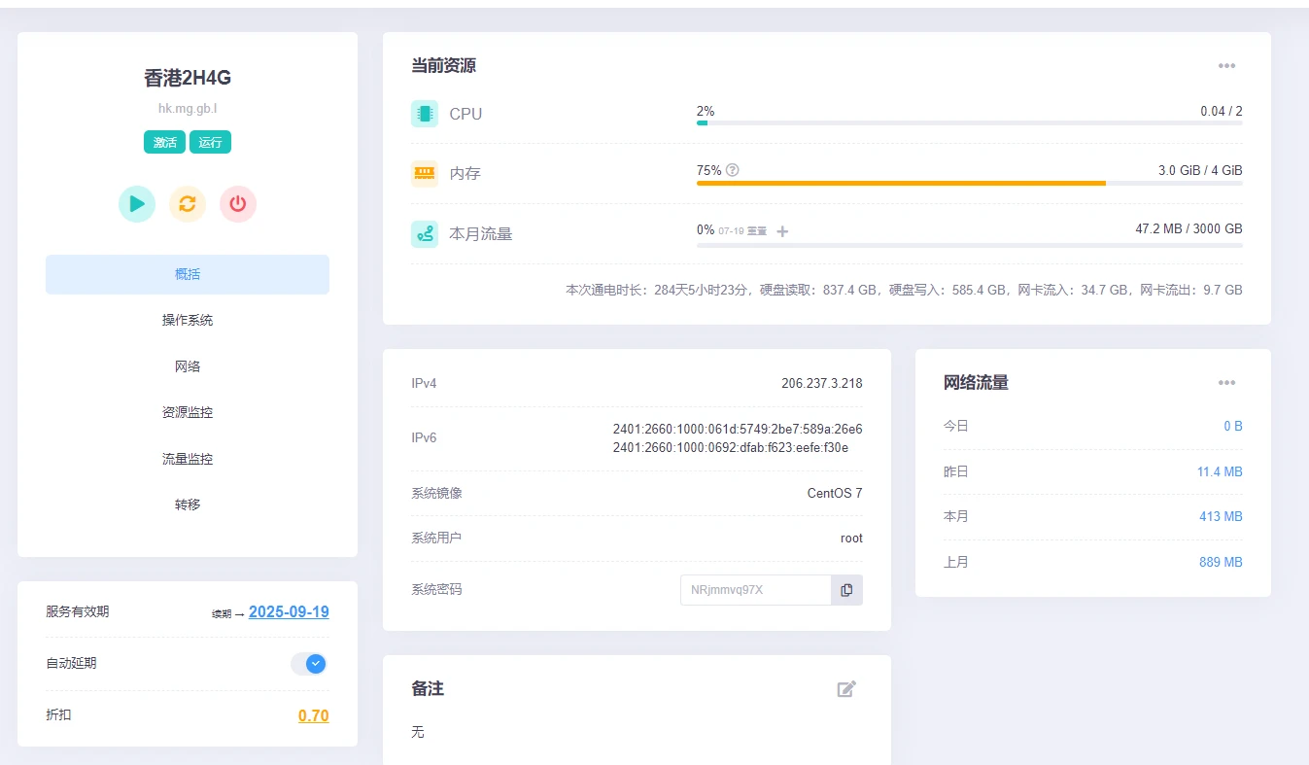1309x765 pixels.
Task: Click the orange restart server icon
Action: coord(188,204)
